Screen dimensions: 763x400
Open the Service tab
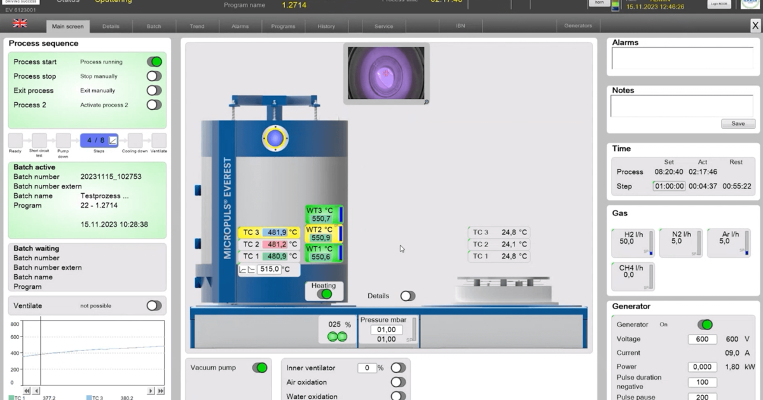[x=383, y=26]
